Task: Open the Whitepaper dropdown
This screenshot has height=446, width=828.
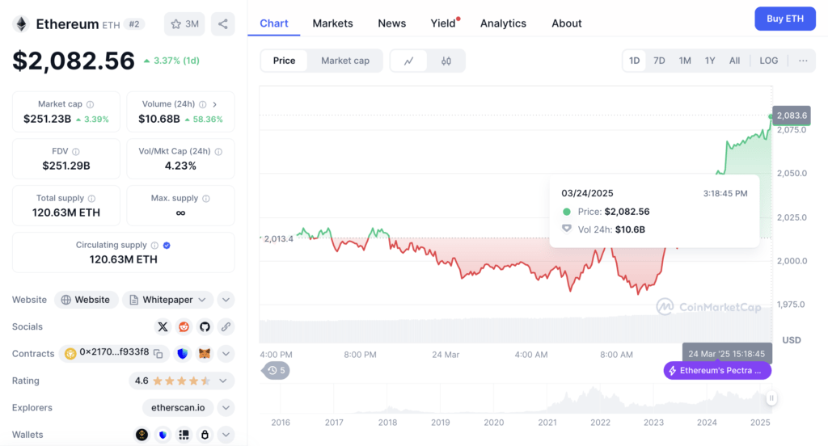Action: point(168,300)
